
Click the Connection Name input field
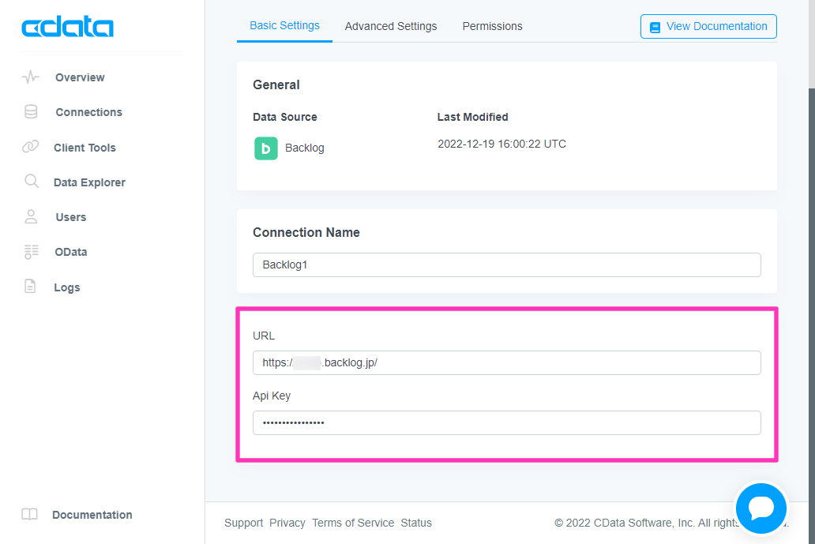click(x=506, y=264)
